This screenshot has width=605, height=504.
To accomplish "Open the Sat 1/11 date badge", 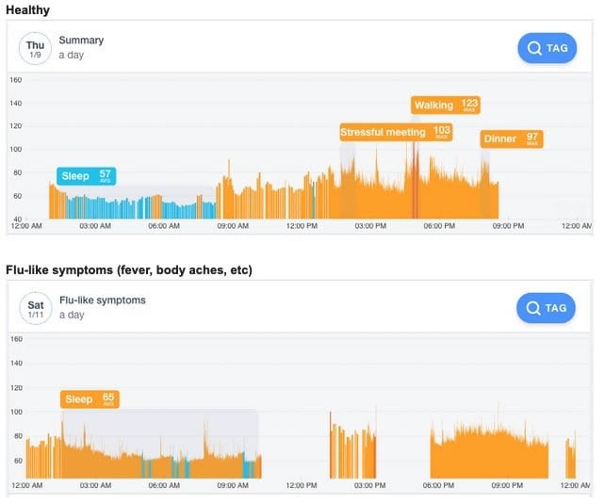I will pyautogui.click(x=35, y=307).
